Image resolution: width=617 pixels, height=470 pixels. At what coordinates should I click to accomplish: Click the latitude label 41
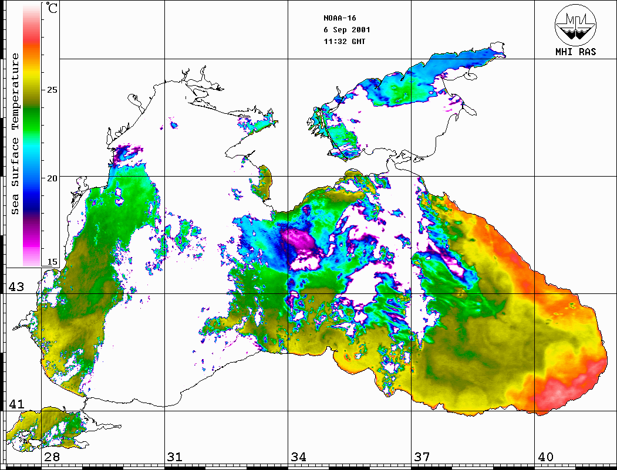tap(16, 404)
